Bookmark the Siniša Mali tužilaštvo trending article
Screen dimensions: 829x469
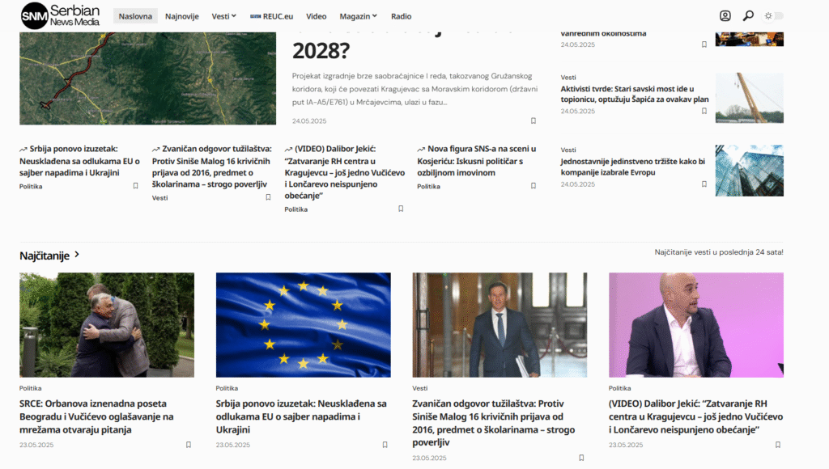tap(268, 197)
